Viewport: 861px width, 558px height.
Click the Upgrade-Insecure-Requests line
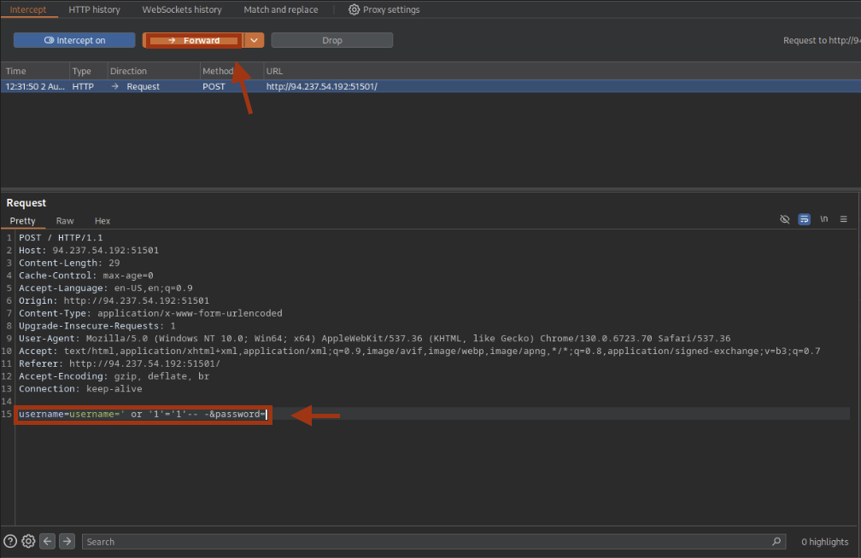click(x=97, y=326)
